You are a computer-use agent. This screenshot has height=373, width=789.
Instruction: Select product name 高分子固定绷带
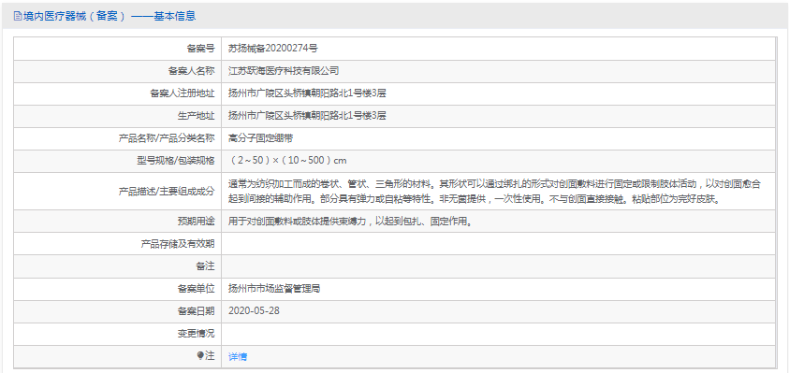coord(260,138)
